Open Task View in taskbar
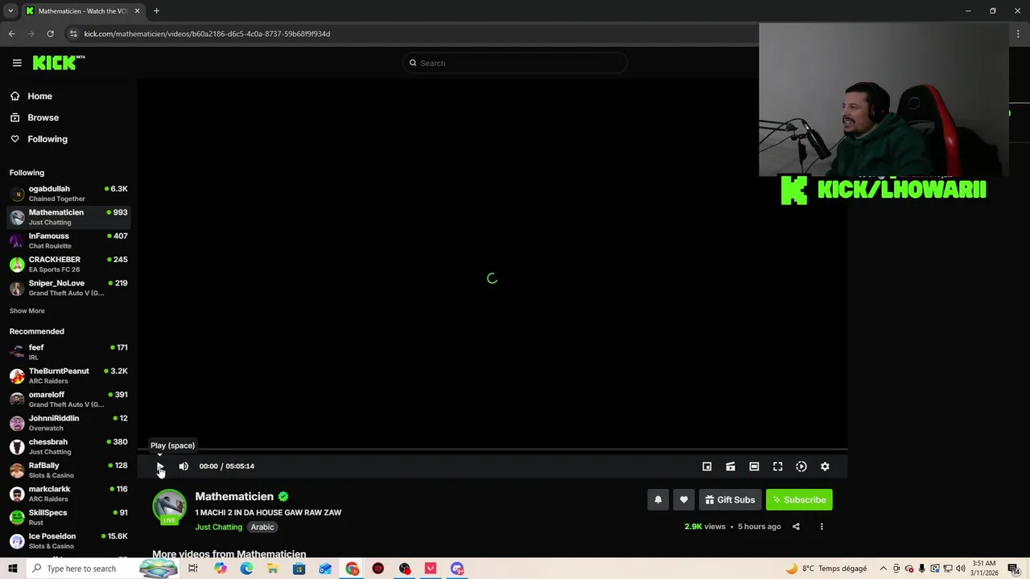 (193, 569)
